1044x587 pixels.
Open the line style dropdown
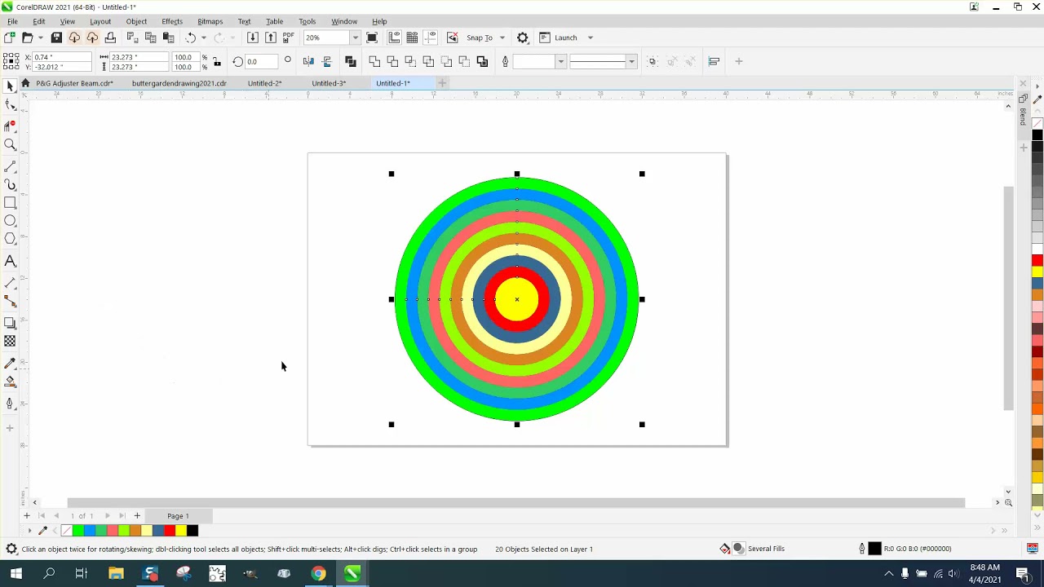point(631,61)
